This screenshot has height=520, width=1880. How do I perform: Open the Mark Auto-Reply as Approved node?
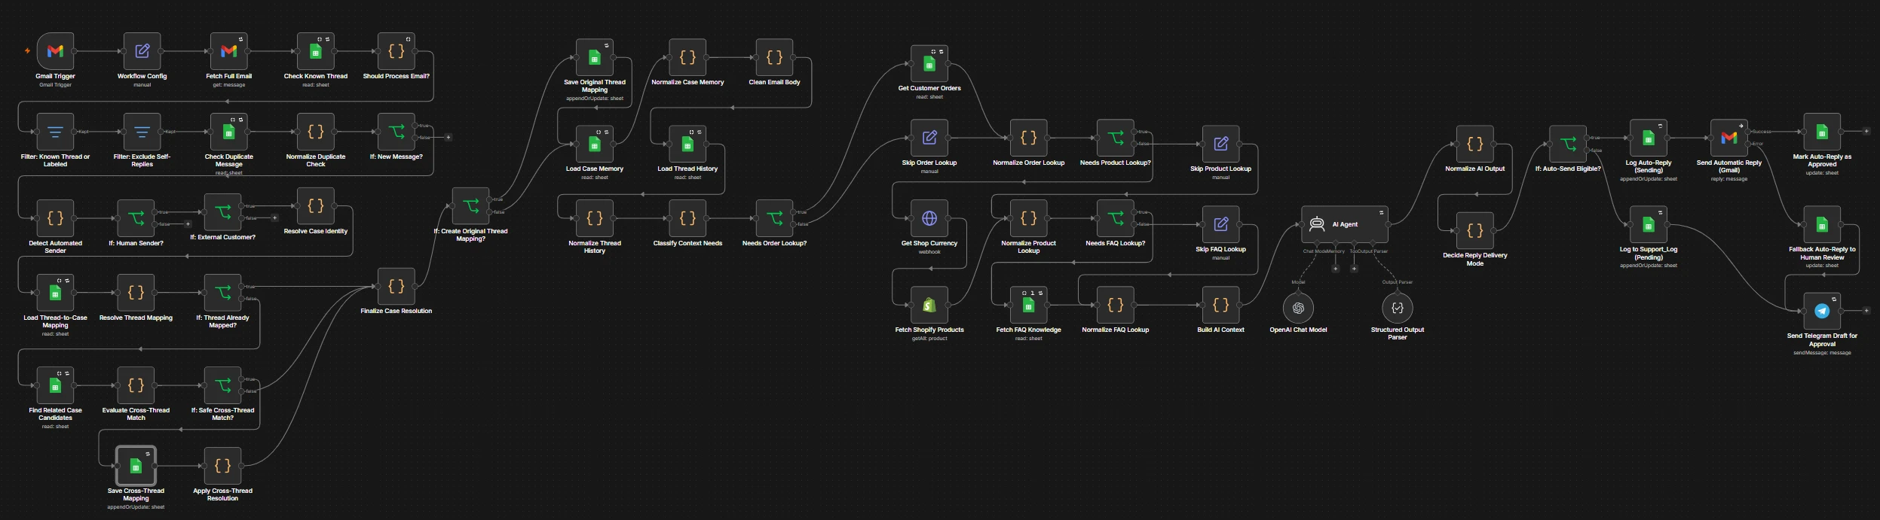tap(1822, 132)
